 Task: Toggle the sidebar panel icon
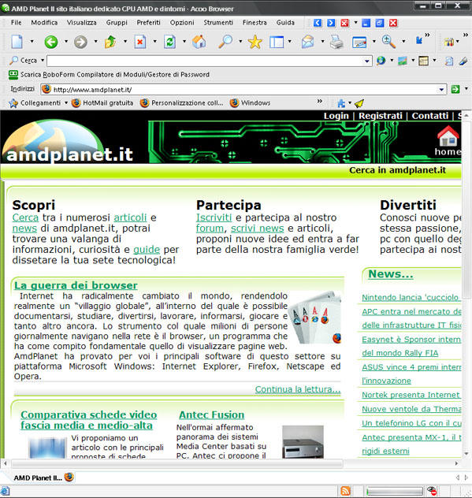(x=277, y=42)
